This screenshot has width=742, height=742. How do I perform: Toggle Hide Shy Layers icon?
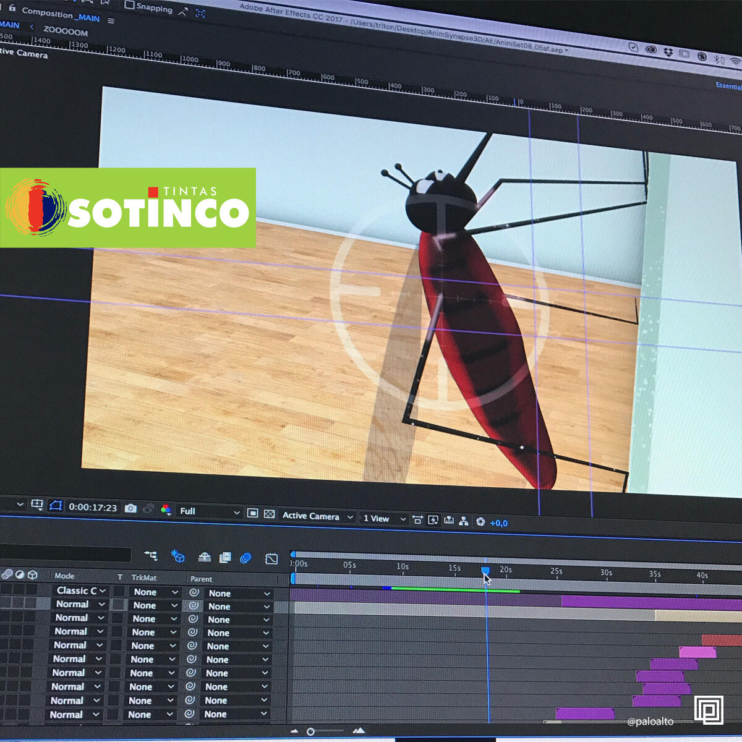(x=205, y=557)
